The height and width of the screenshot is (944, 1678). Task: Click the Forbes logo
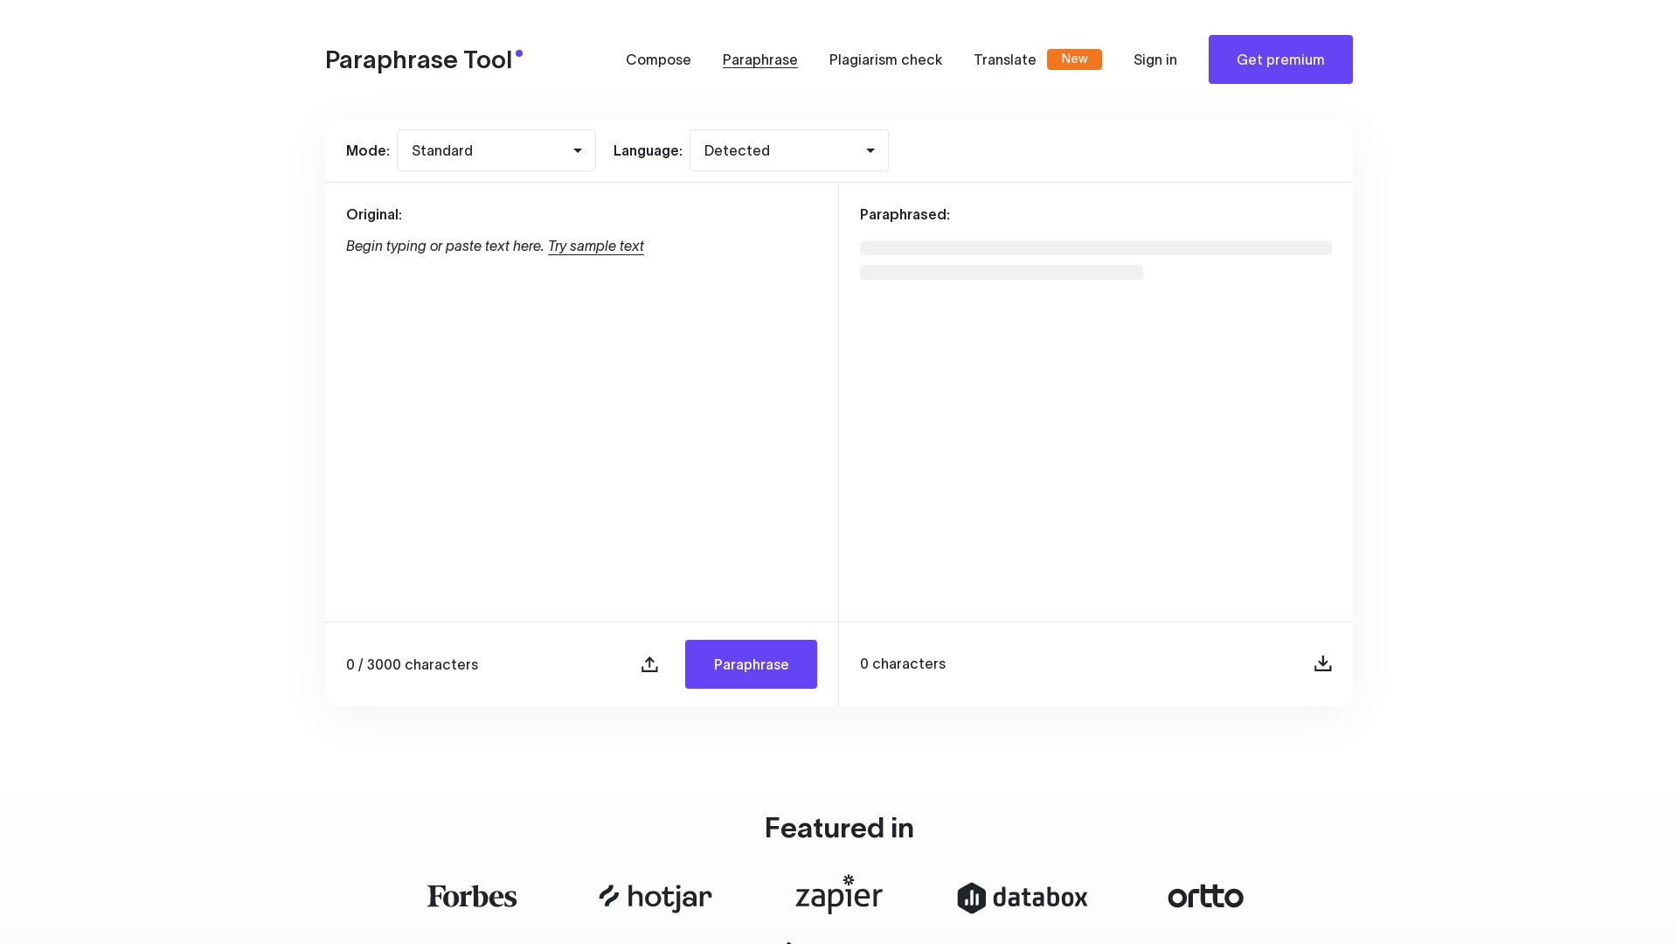coord(472,897)
